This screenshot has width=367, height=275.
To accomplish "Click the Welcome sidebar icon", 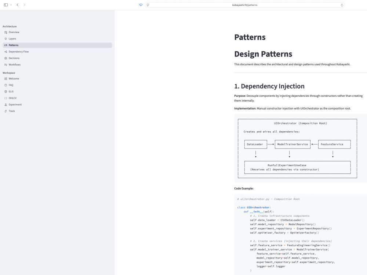I will [6, 79].
